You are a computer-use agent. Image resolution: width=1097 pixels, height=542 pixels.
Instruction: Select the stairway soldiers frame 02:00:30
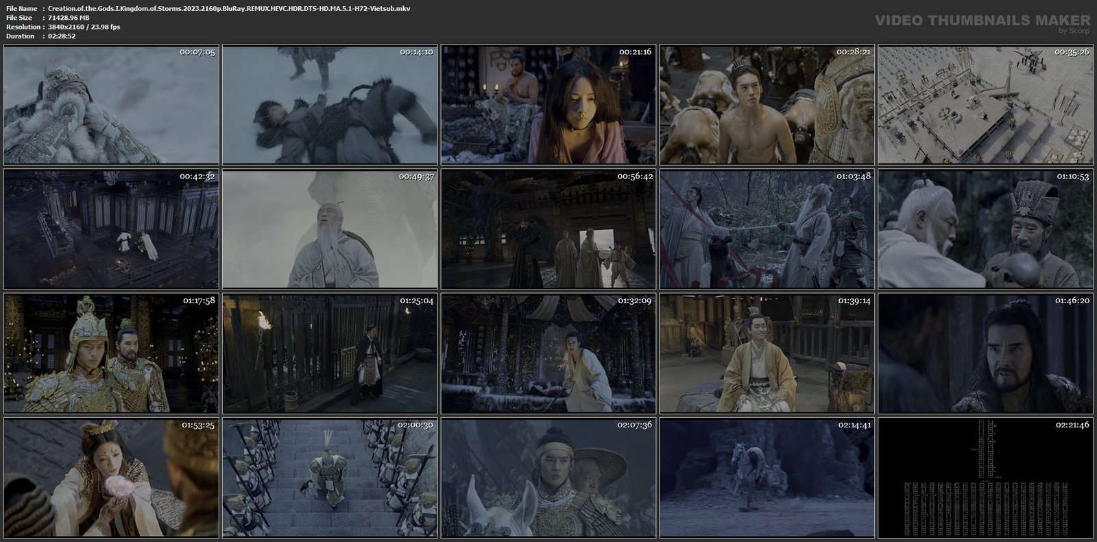[x=330, y=478]
